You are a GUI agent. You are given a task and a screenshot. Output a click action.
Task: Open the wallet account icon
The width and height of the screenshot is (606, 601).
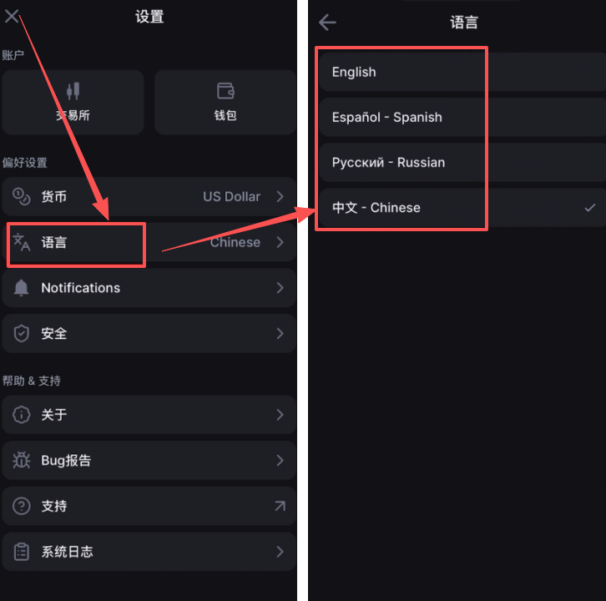(x=225, y=91)
